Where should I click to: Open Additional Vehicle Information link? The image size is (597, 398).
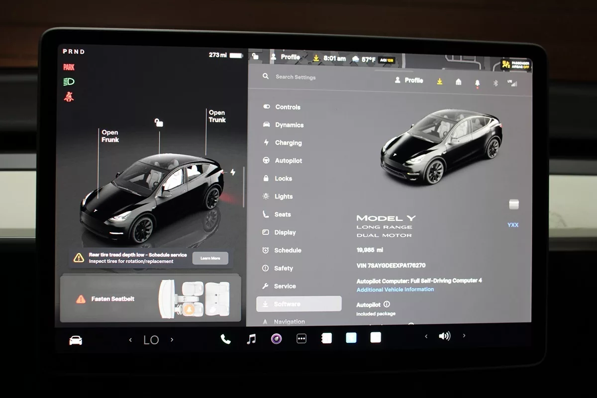tap(395, 290)
